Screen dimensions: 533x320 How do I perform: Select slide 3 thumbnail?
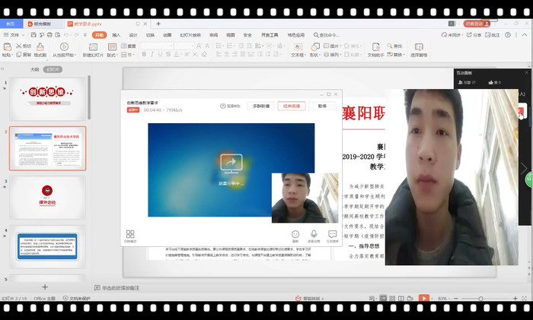click(x=47, y=198)
